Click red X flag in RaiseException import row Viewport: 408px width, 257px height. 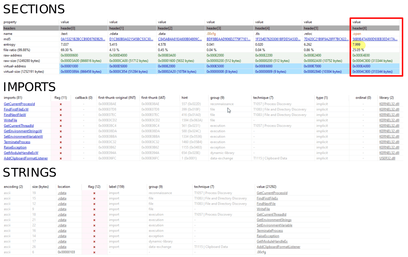[61, 147]
